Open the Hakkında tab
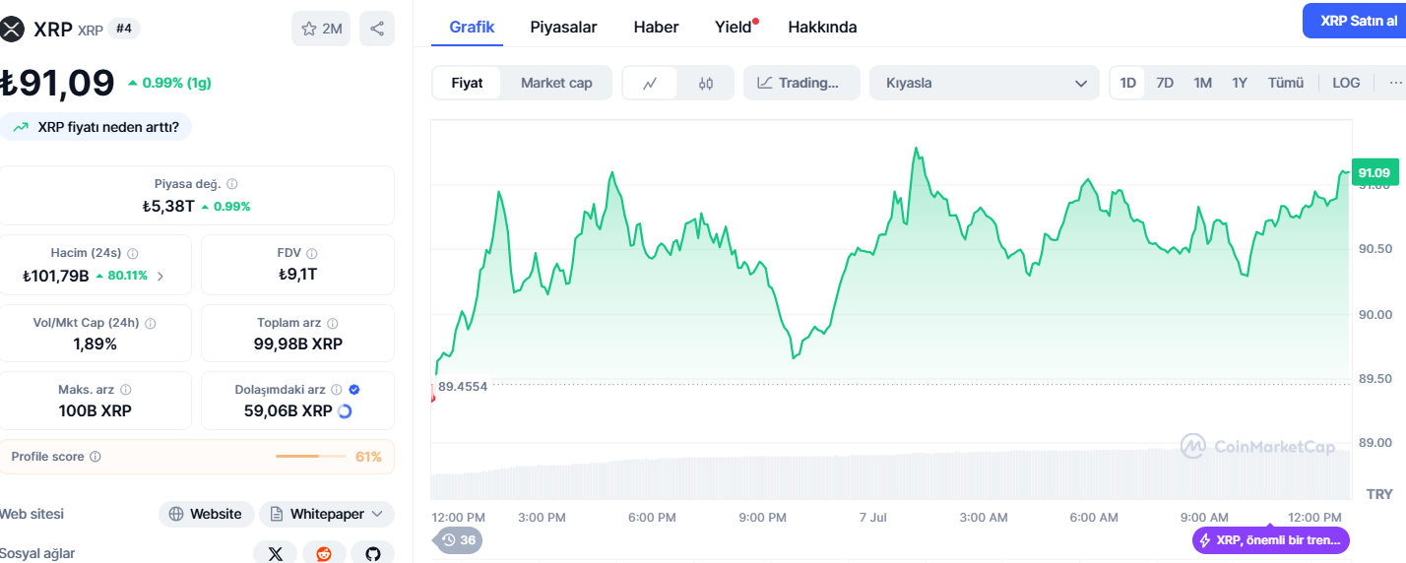This screenshot has width=1406, height=563. click(x=822, y=27)
